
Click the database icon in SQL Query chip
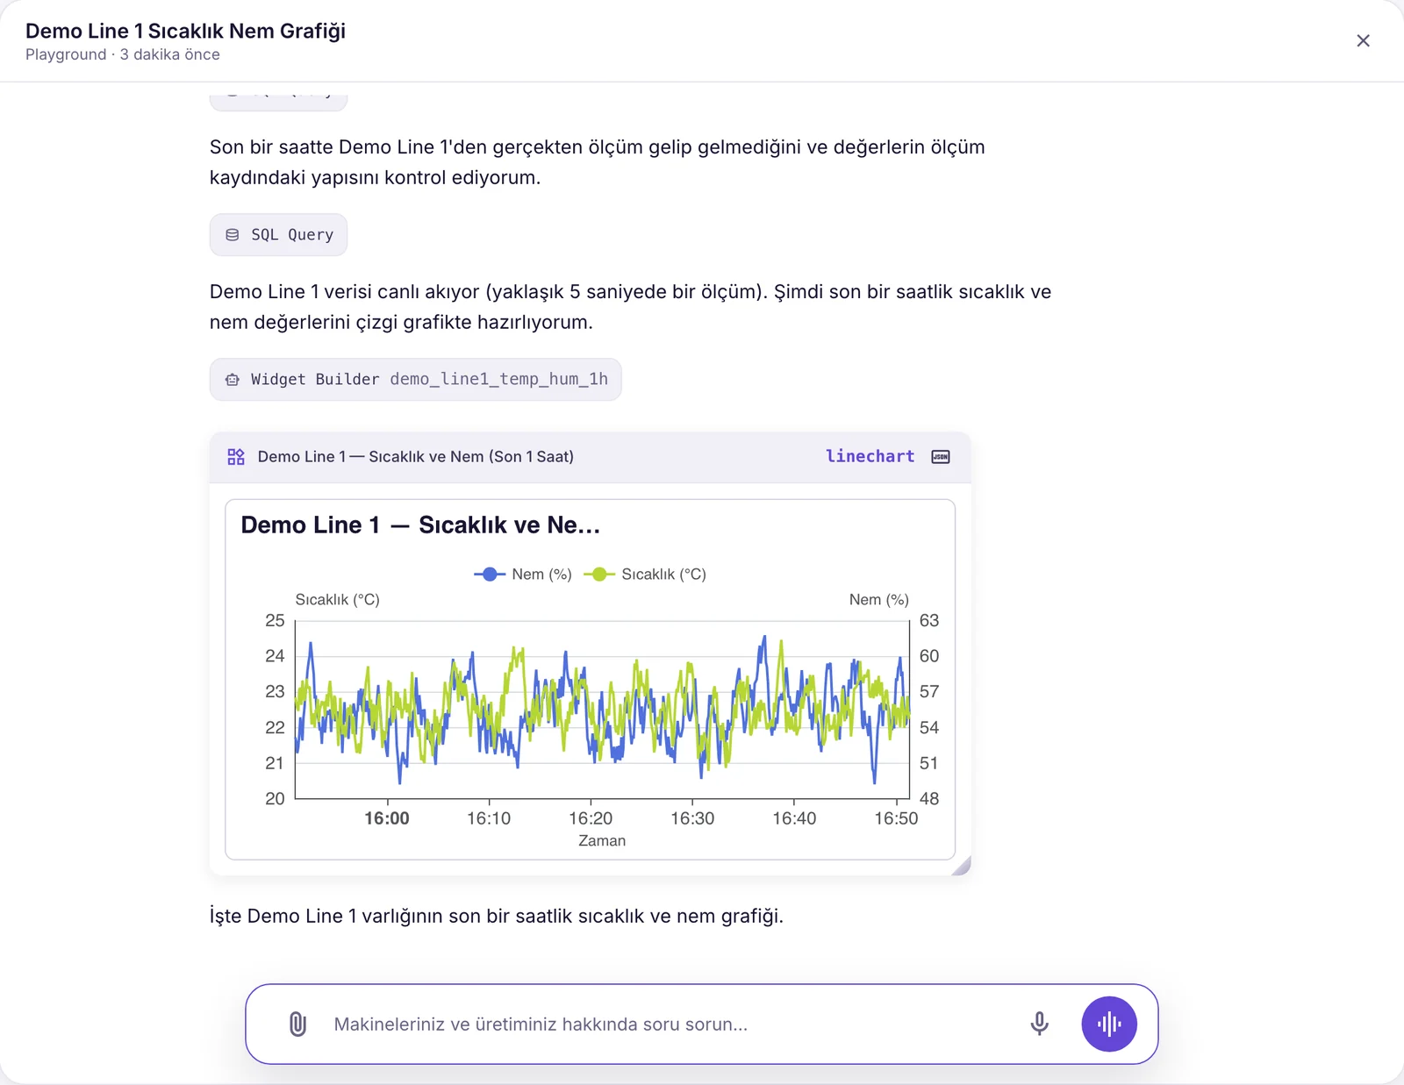pos(233,235)
